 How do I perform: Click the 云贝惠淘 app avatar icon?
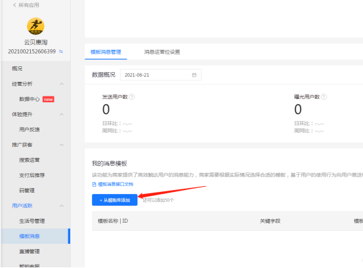tap(35, 26)
